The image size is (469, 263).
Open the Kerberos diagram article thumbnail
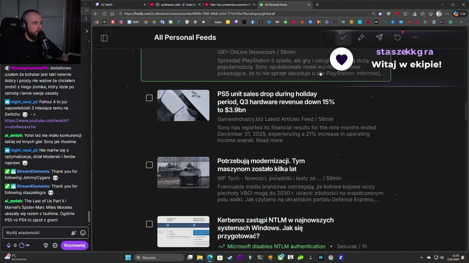point(183,232)
